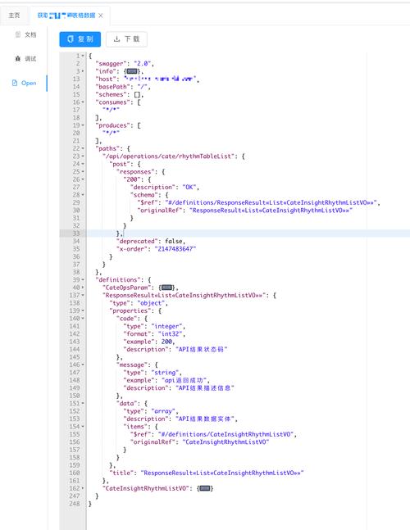
Task: Unfold line 3 info fold arrow
Action: [83, 71]
